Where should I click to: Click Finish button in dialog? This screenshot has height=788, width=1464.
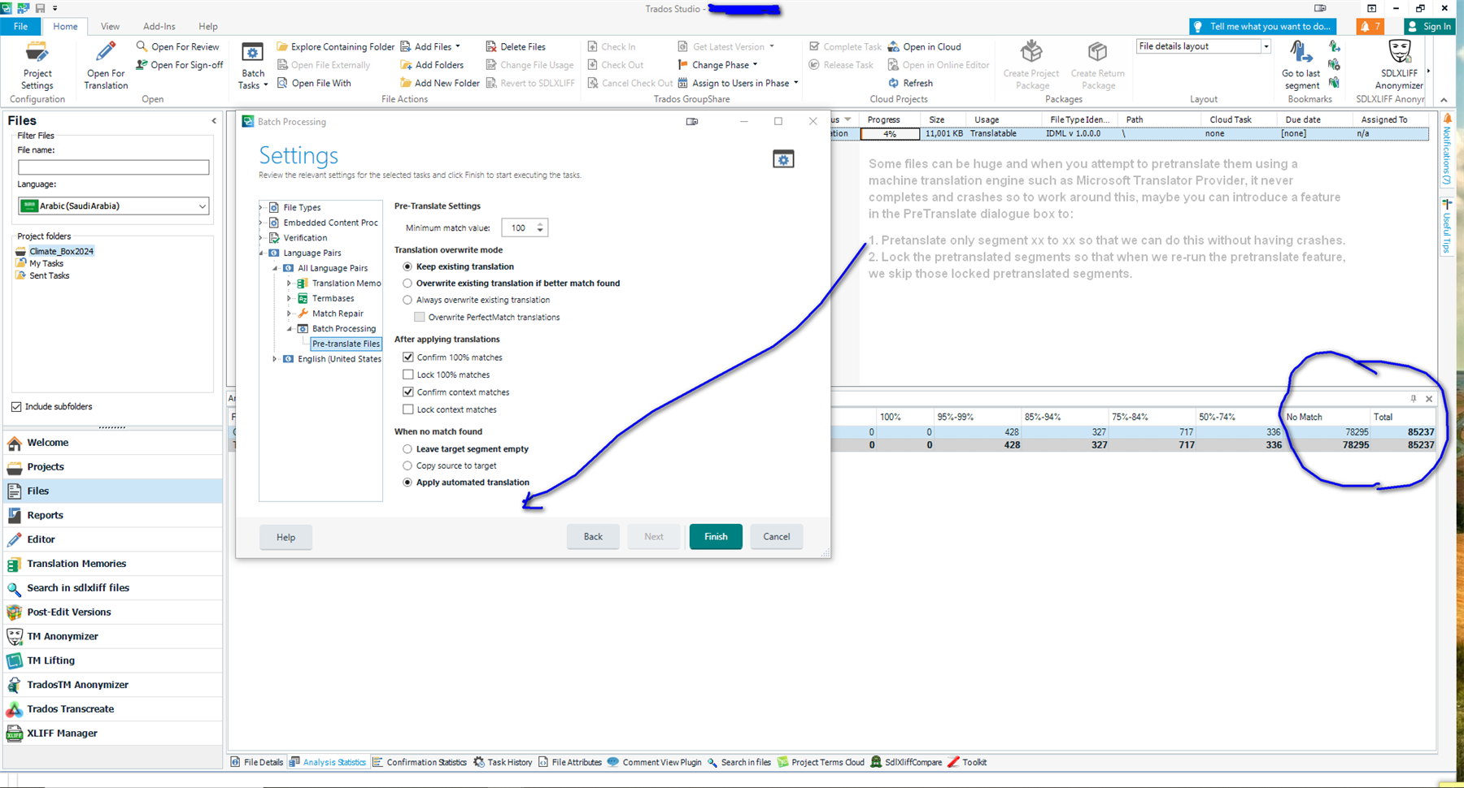[716, 537]
